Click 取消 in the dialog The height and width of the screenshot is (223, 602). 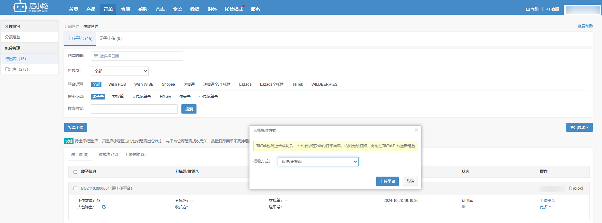410,181
